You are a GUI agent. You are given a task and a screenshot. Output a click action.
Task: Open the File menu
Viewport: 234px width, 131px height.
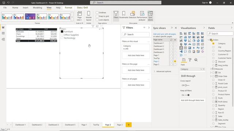point(5,8)
